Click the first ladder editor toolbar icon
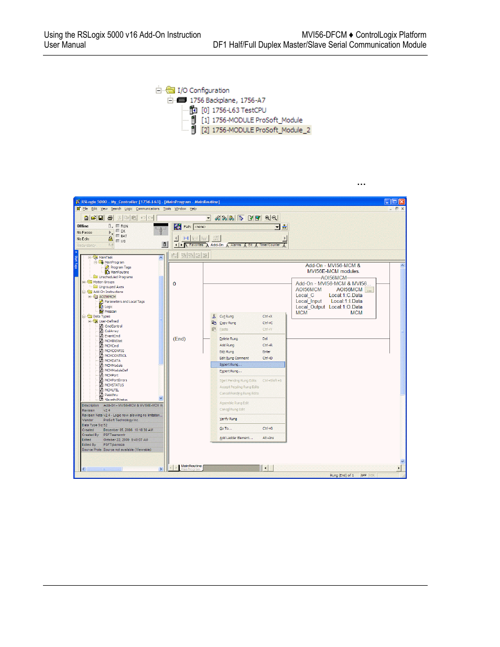This screenshot has height=647, width=500. coord(175,255)
